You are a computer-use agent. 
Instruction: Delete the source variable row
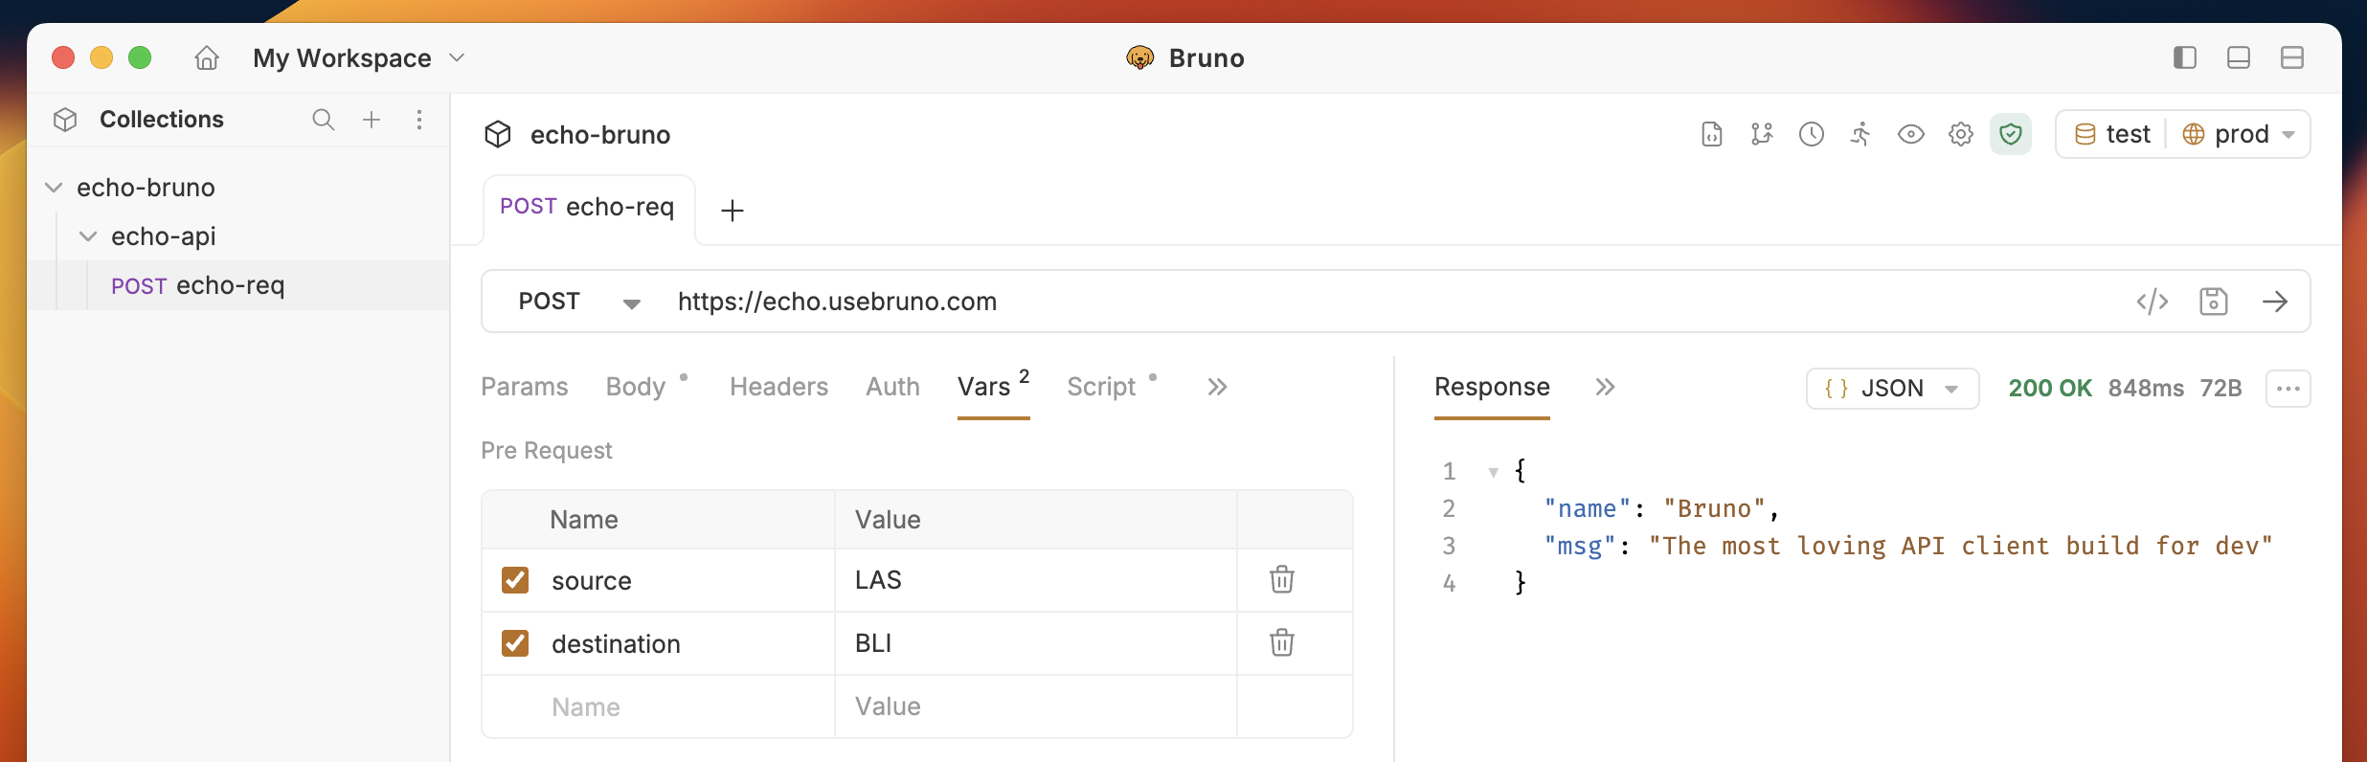pos(1282,579)
